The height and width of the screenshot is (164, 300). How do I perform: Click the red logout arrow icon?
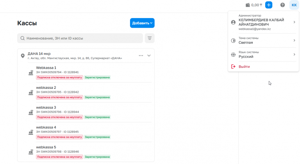(x=233, y=67)
